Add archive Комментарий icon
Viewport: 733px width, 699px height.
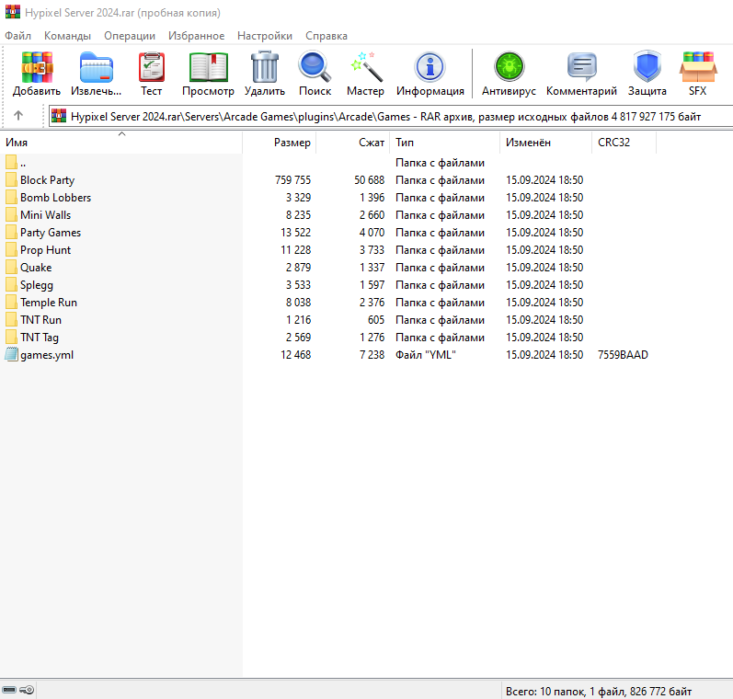click(581, 67)
